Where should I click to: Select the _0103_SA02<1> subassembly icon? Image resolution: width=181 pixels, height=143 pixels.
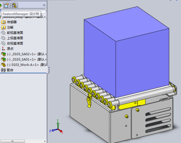point(3,54)
